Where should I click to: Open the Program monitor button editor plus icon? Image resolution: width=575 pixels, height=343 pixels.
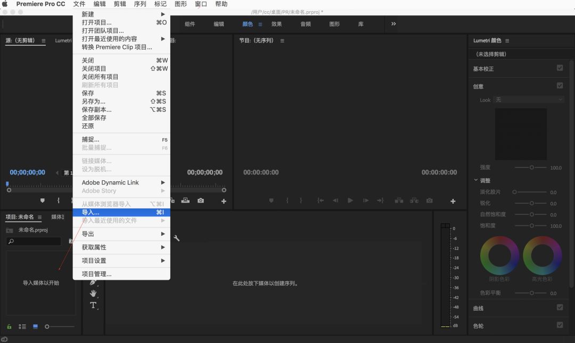click(x=453, y=202)
